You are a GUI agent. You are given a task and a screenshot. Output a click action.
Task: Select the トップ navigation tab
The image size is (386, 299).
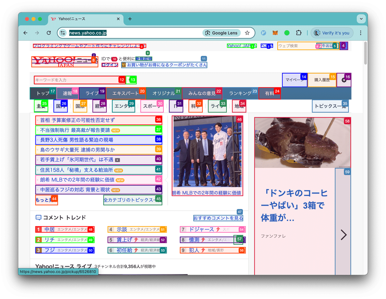pyautogui.click(x=43, y=93)
